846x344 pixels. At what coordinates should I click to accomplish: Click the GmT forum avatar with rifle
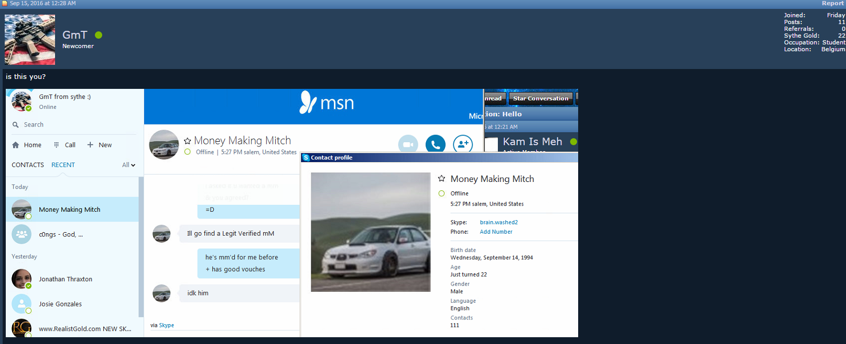point(30,40)
